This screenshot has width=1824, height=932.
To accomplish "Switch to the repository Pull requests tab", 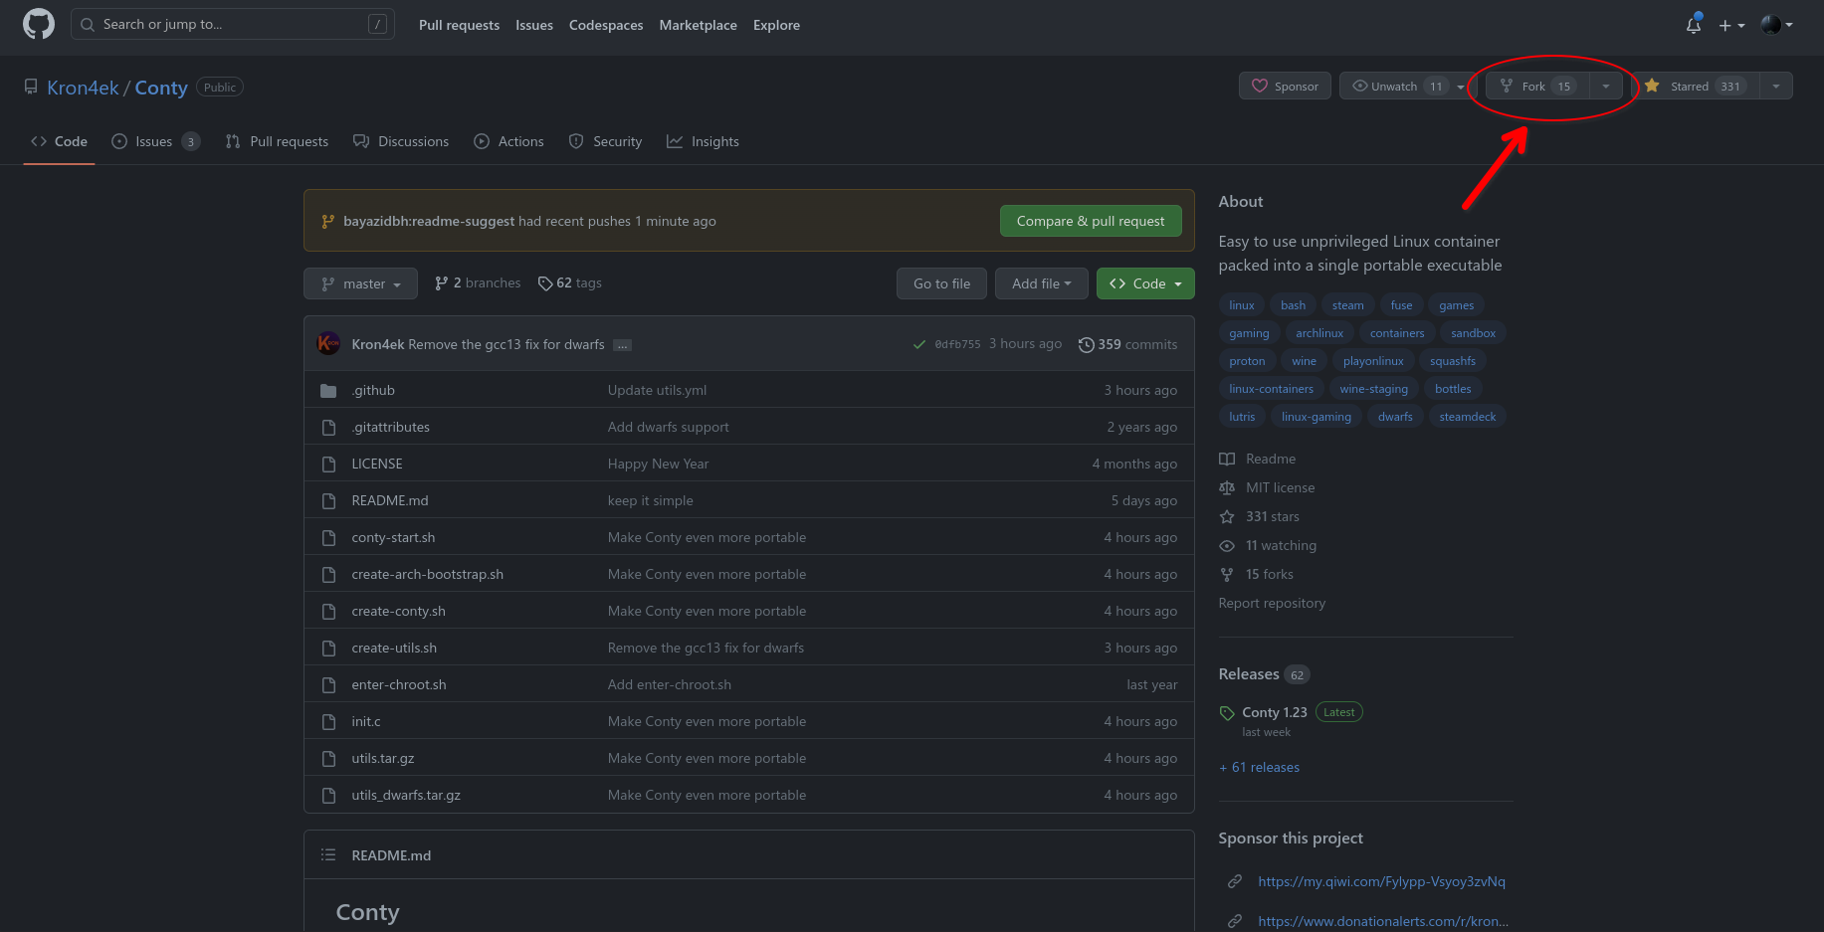I will [277, 141].
